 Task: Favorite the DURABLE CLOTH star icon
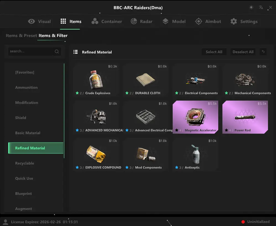127,93
